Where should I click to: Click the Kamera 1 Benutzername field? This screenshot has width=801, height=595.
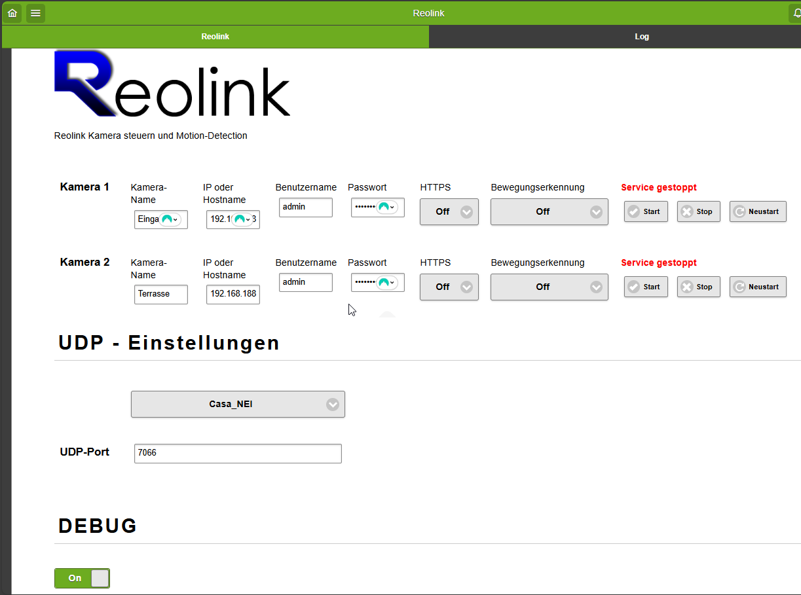pyautogui.click(x=306, y=207)
